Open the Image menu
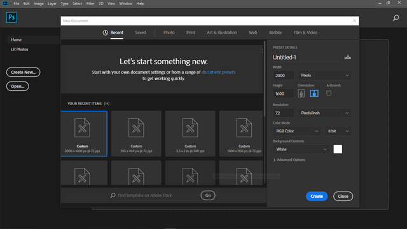This screenshot has height=229, width=407. coord(39,4)
